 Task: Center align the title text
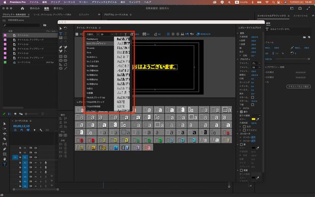(x=173, y=34)
